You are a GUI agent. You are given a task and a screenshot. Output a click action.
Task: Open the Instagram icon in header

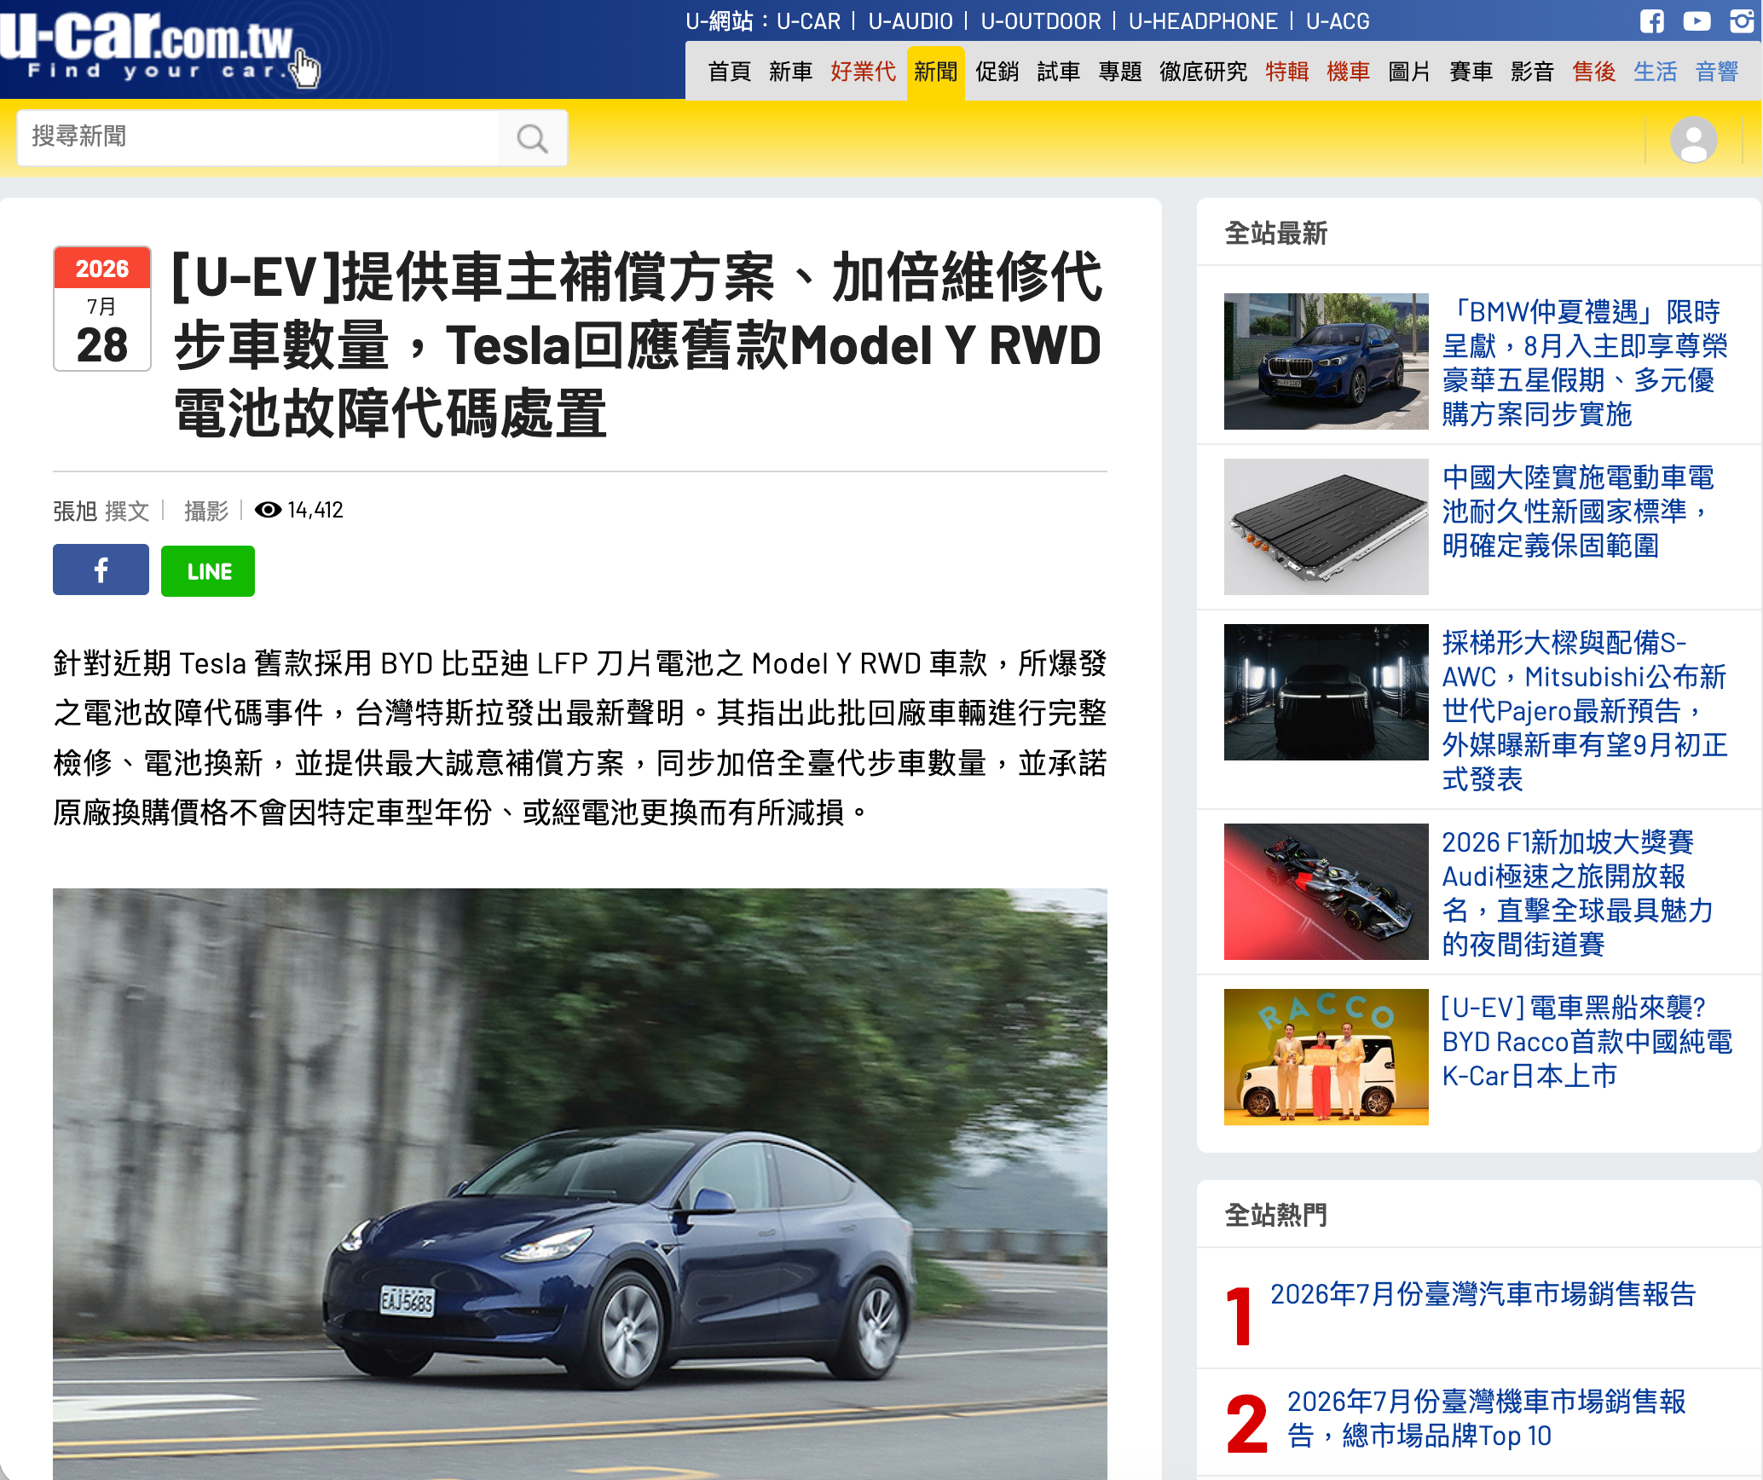click(1742, 21)
